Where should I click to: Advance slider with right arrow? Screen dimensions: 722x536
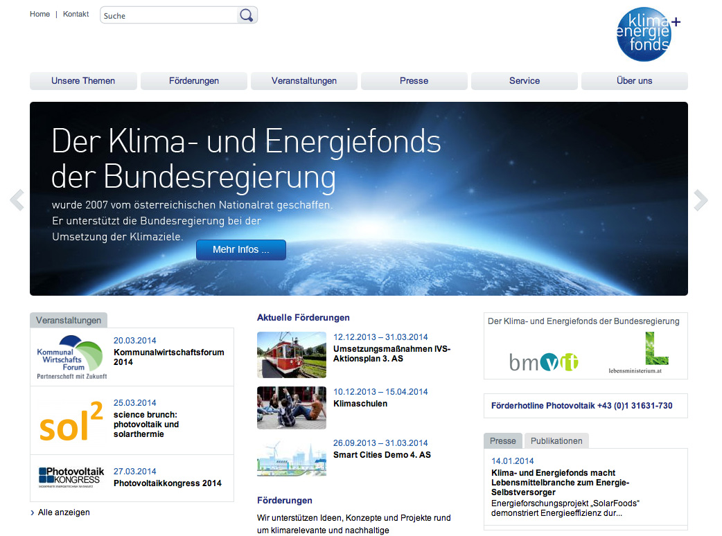point(701,200)
